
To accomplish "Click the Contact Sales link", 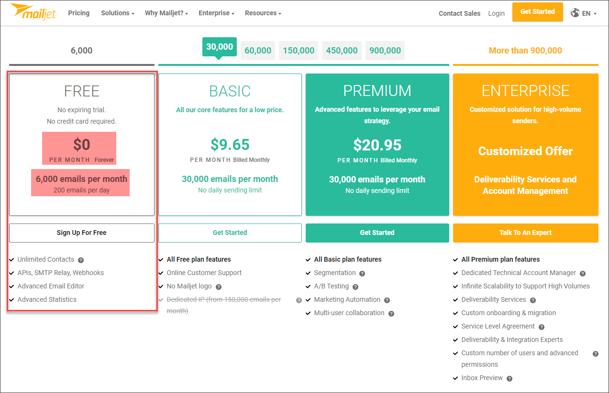I will 460,13.
